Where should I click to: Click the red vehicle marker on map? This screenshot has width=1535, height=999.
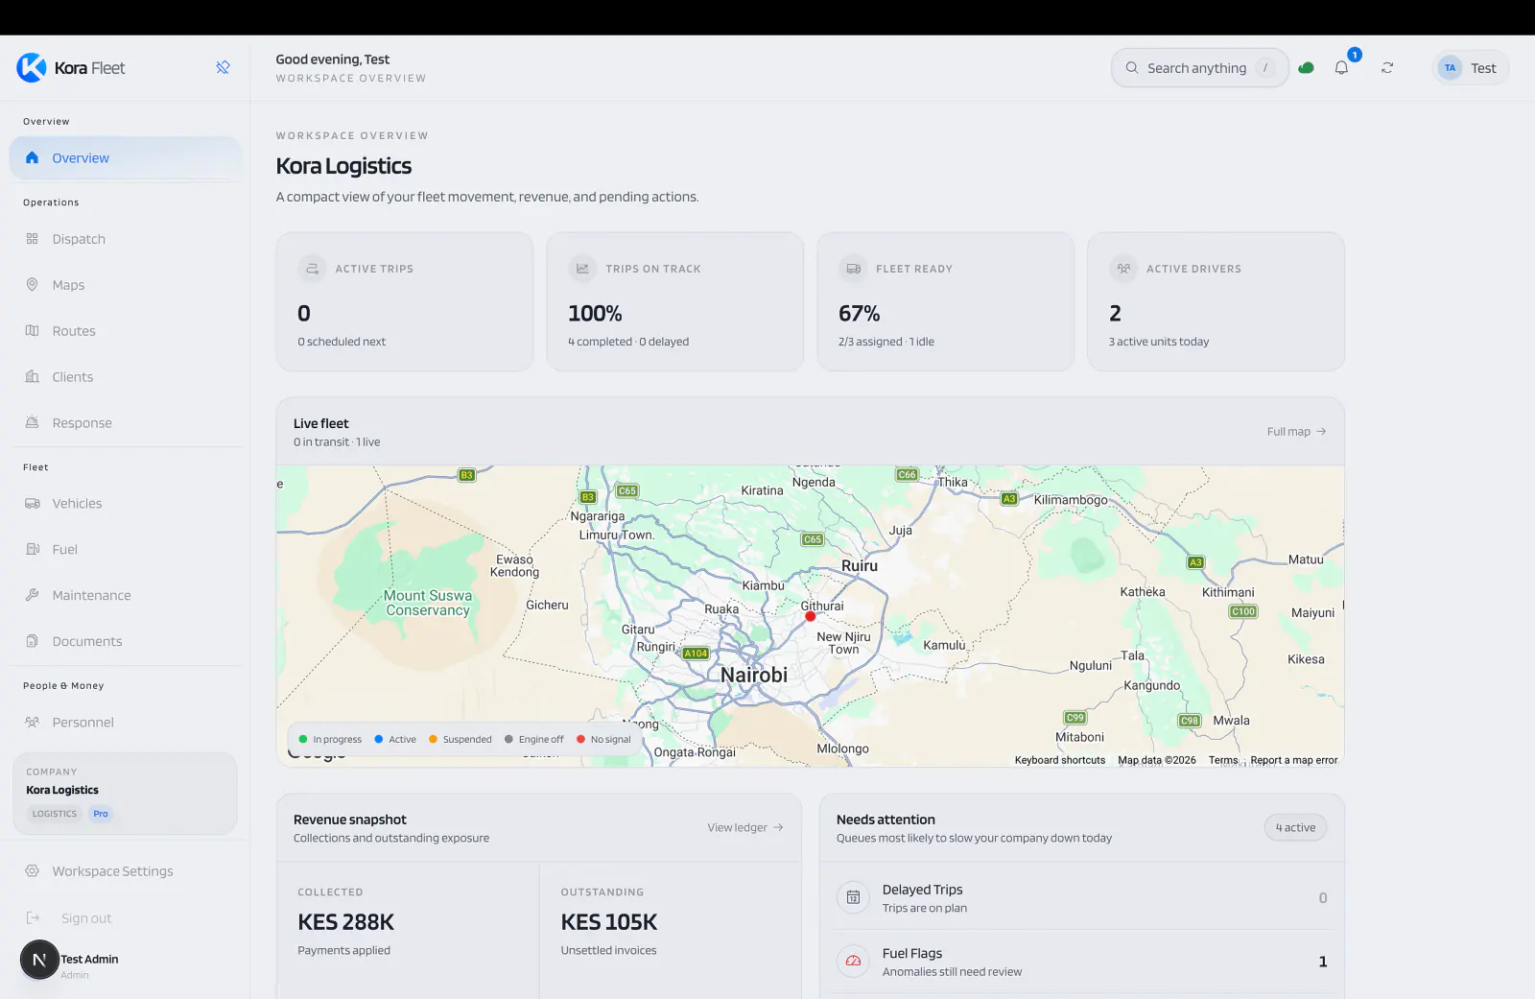click(x=810, y=616)
